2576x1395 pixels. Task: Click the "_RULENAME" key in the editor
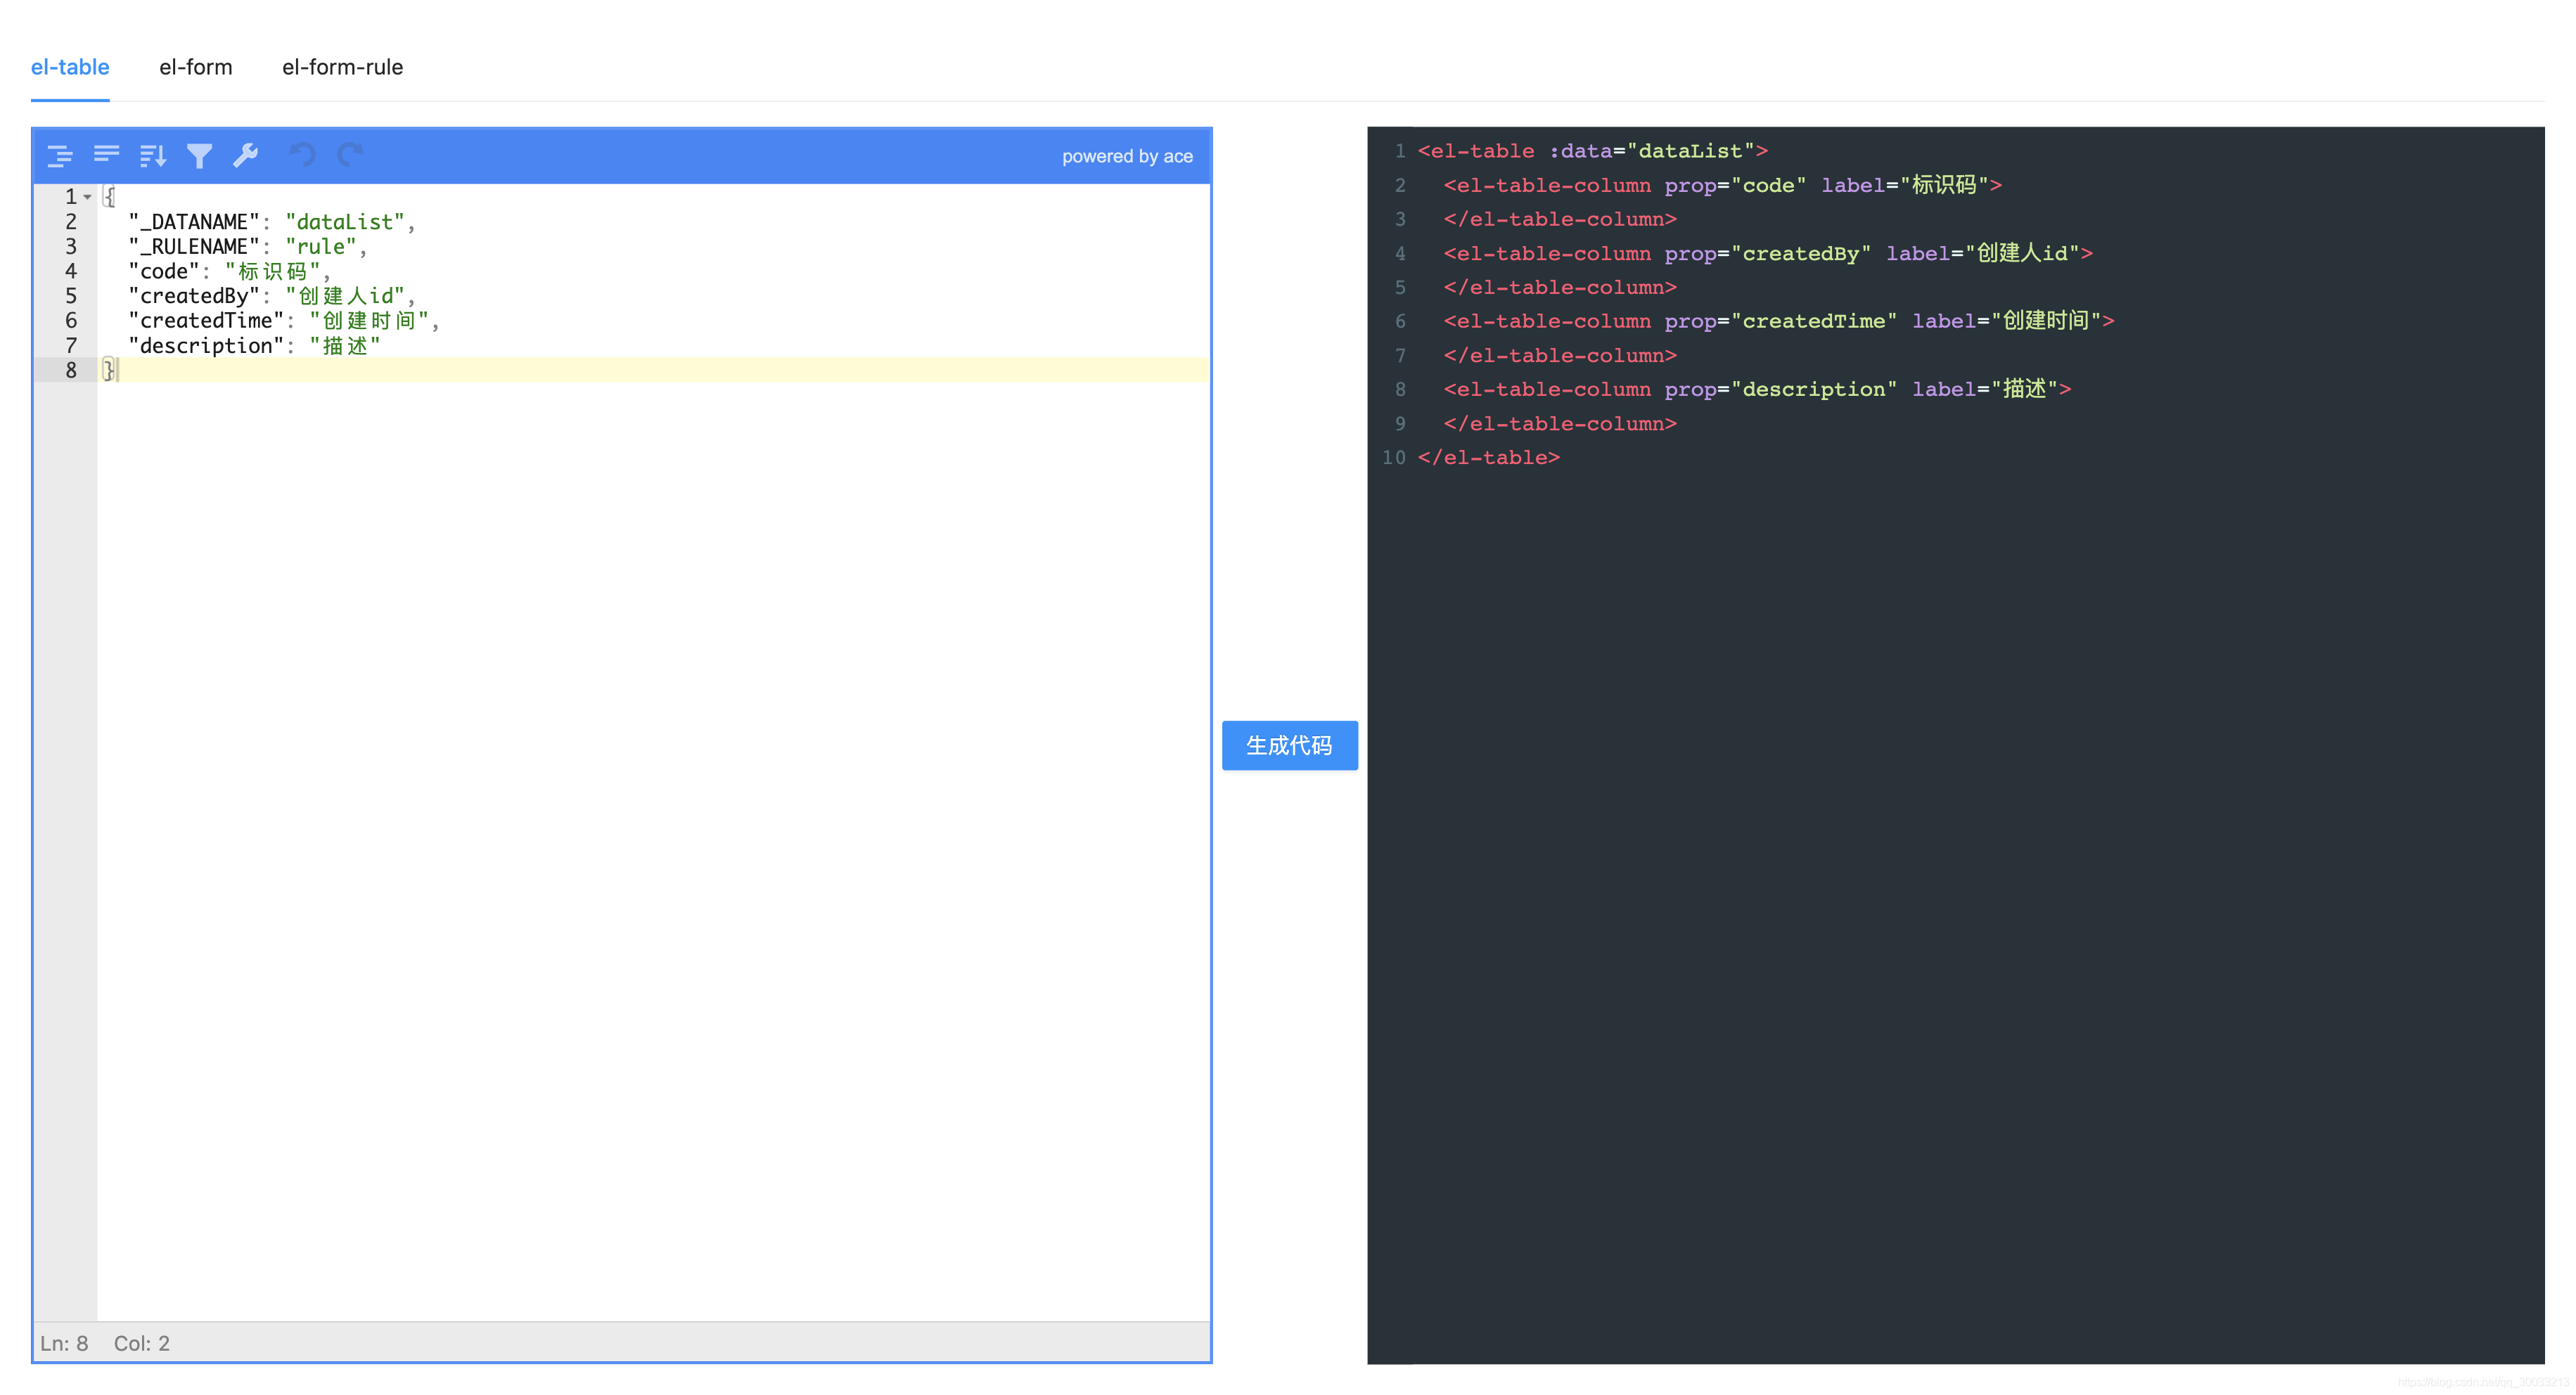point(194,247)
